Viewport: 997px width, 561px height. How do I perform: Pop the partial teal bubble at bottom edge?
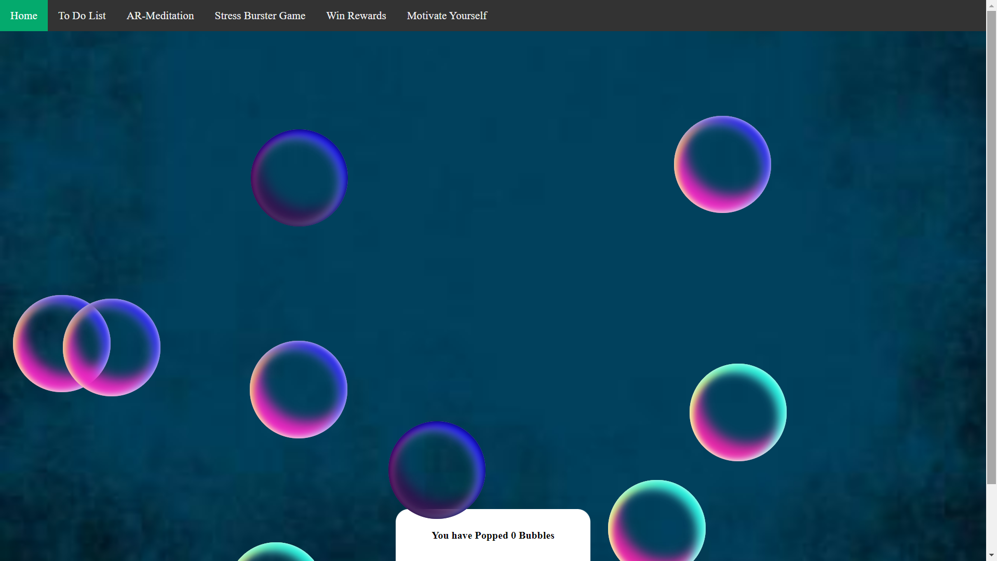[276, 553]
